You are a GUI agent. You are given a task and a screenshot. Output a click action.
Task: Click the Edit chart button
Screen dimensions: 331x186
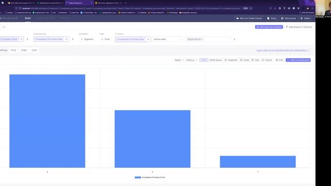(x=279, y=60)
